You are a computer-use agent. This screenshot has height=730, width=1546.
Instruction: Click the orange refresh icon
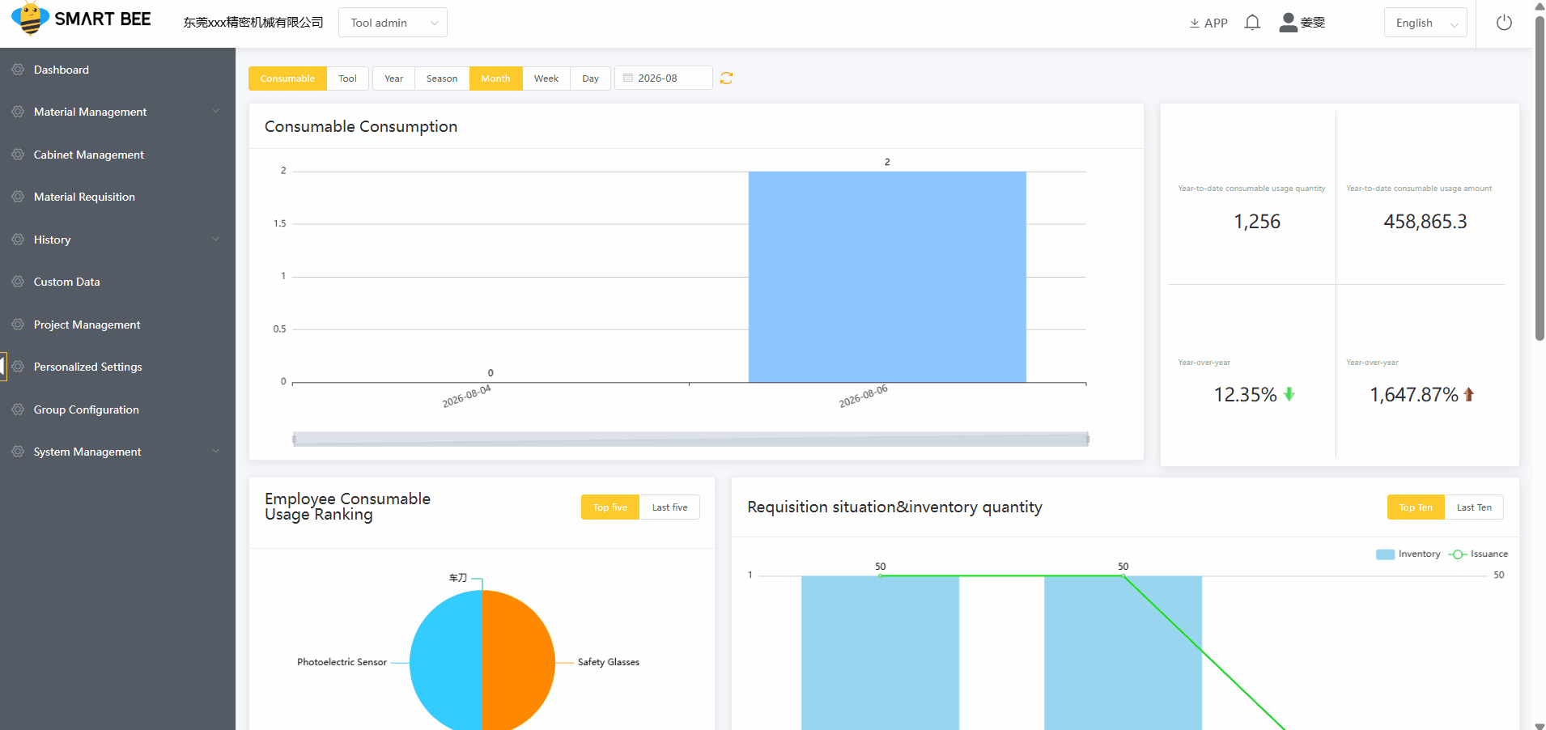click(x=726, y=79)
